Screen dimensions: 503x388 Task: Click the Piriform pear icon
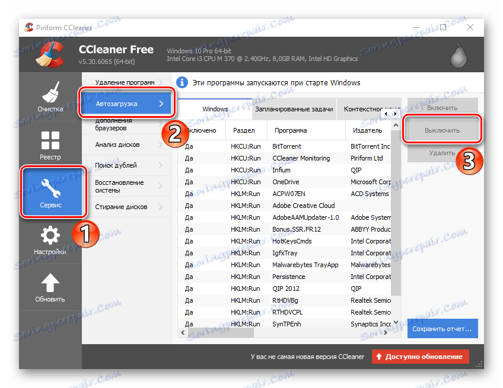459,56
